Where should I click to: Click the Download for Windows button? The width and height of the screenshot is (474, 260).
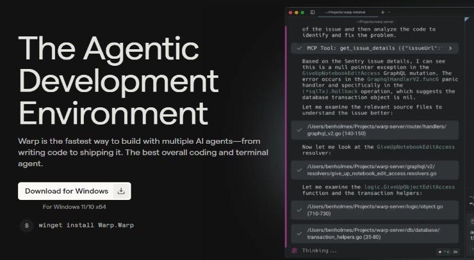74,191
